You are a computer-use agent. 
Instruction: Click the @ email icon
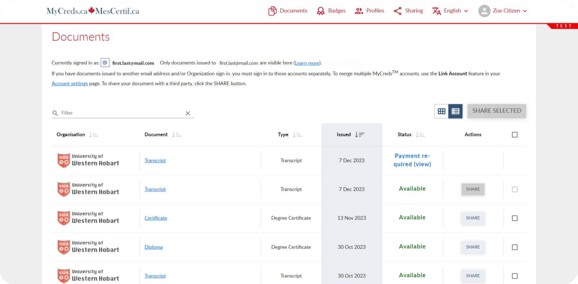pyautogui.click(x=105, y=63)
